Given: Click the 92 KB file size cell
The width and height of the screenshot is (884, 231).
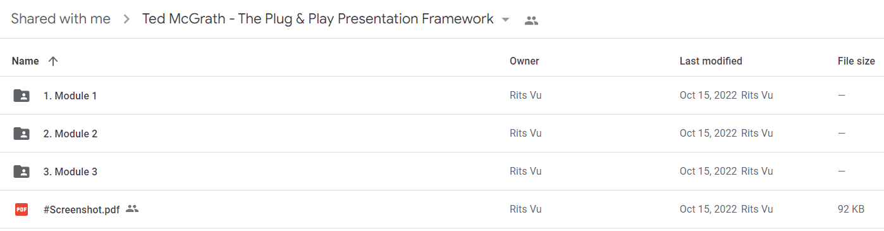Looking at the screenshot, I should 851,209.
